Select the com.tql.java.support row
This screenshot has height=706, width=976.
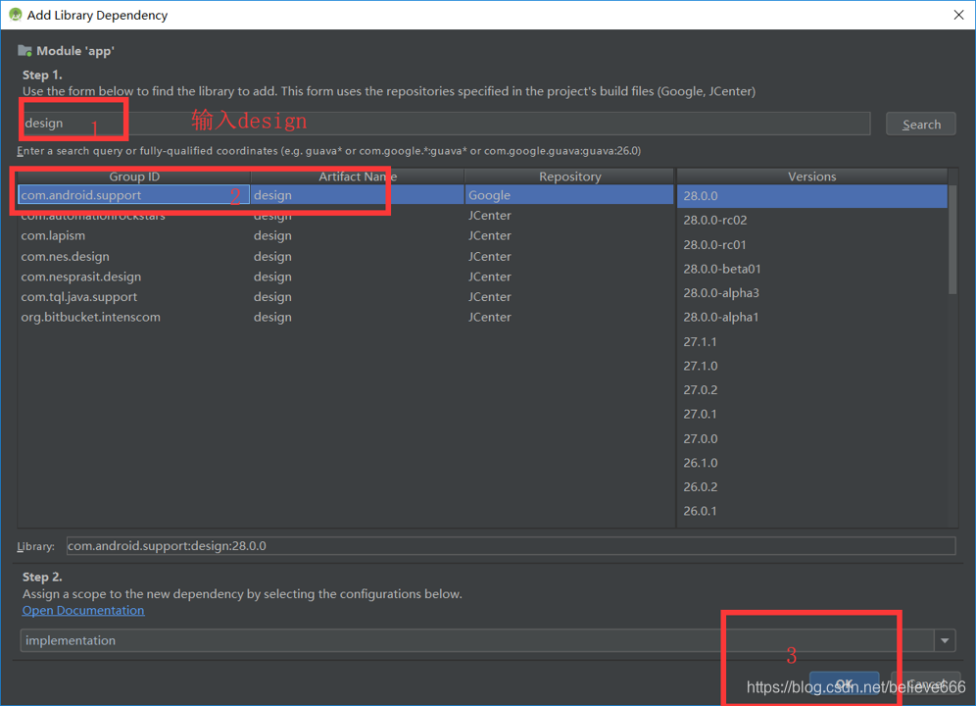tap(346, 296)
